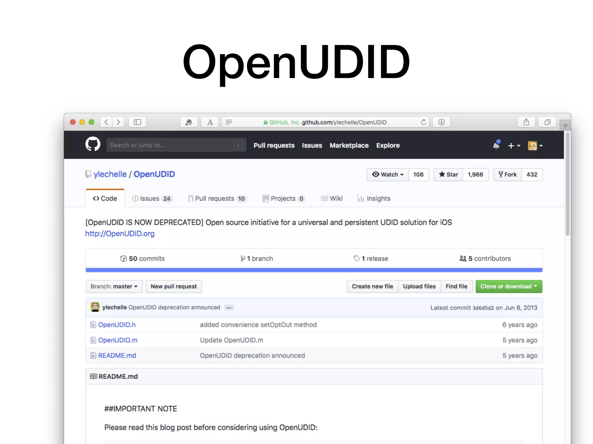View the 108 watchers count
This screenshot has height=444, width=593.
click(x=418, y=175)
